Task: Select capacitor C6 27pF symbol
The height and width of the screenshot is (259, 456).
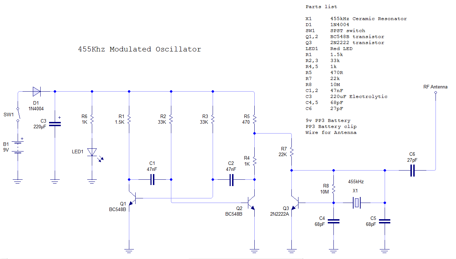Action: 413,171
